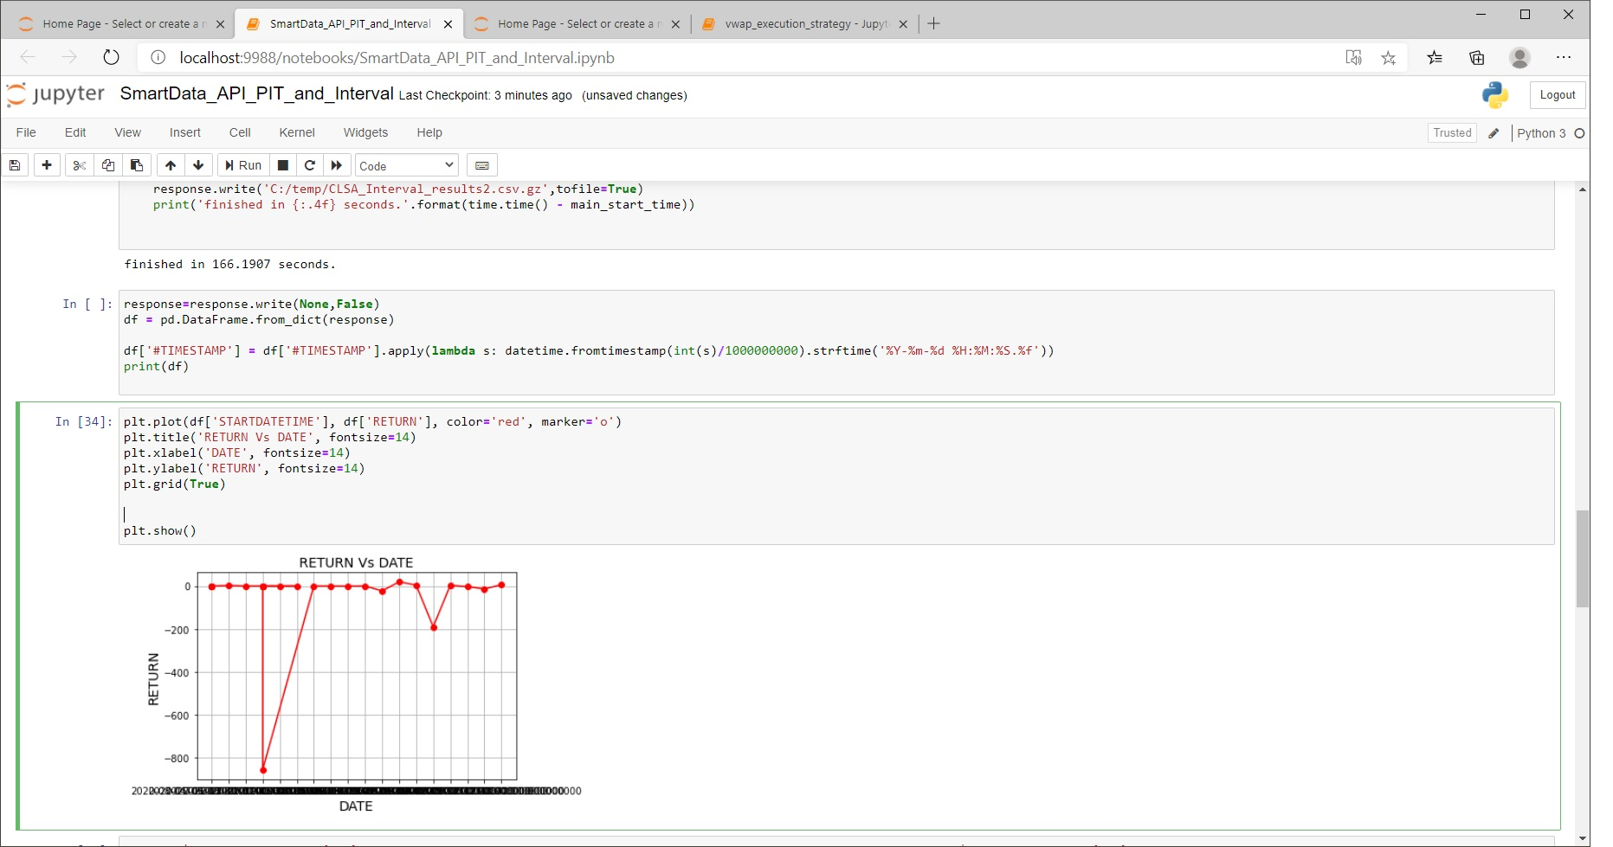This screenshot has height=847, width=1613.
Task: Open the Widgets menu
Action: pos(365,132)
